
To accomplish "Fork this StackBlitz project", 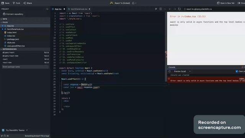I will coord(16,3).
